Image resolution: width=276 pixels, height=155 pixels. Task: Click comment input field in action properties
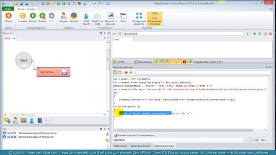203,72
